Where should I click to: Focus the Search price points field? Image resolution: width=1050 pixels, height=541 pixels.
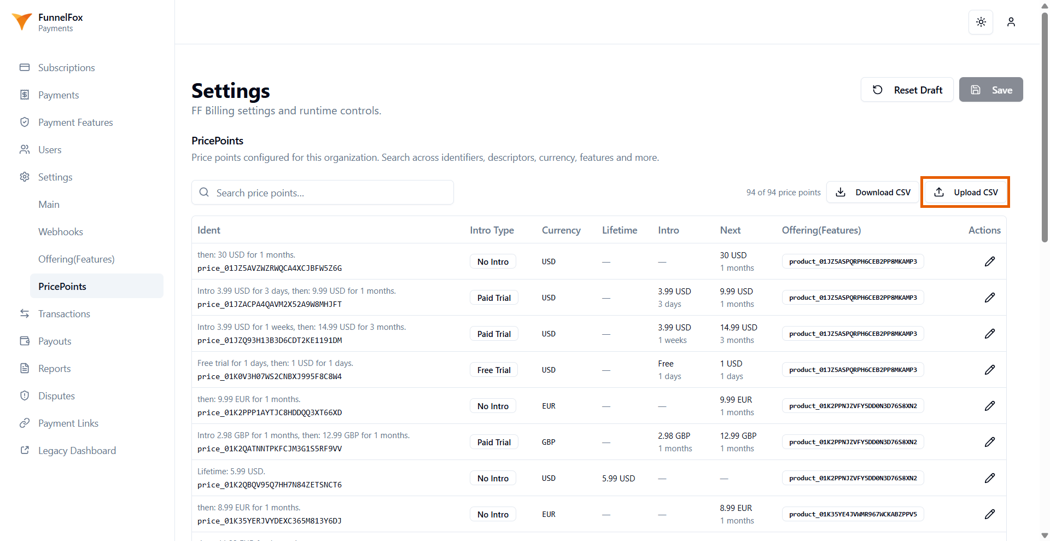click(x=323, y=193)
